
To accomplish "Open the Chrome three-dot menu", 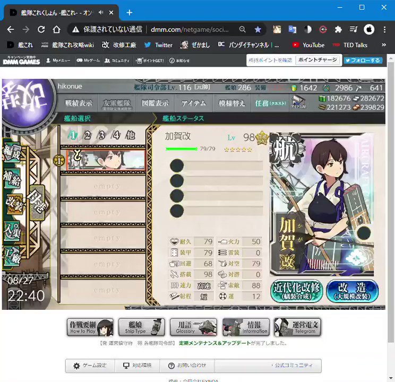I will pos(384,30).
